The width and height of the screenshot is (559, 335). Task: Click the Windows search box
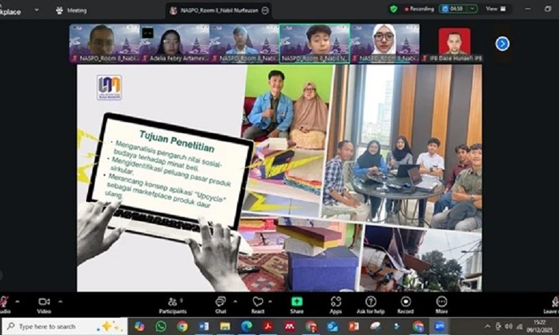tap(64, 326)
